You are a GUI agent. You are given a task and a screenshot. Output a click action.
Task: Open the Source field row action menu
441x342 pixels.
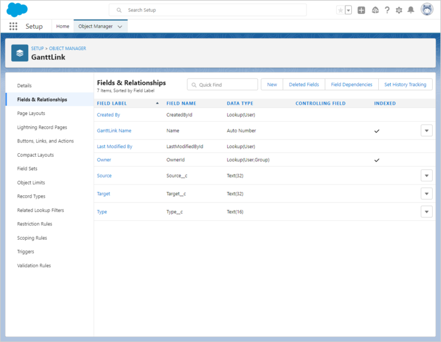click(x=427, y=176)
